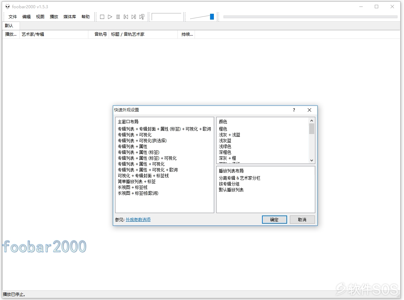Select layout 可视化 + 专辑封面 + 标签栈
The image size is (404, 300).
pos(143,176)
